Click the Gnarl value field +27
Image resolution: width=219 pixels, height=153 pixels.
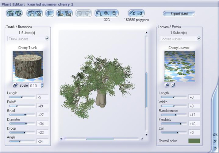click(x=43, y=115)
